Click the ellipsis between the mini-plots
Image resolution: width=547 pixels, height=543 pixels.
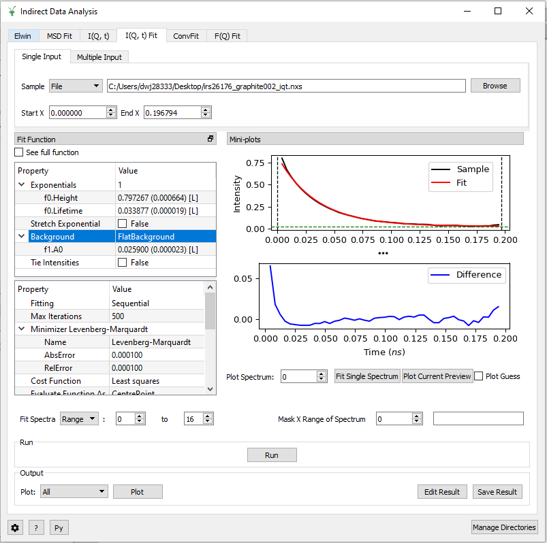383,252
